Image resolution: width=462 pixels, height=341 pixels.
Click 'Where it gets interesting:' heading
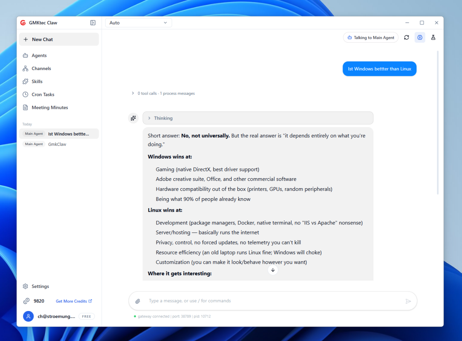pyautogui.click(x=180, y=273)
